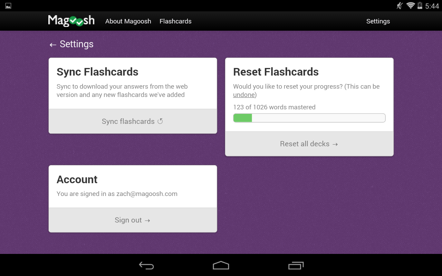
Task: Open the recent apps overview
Action: click(x=296, y=265)
